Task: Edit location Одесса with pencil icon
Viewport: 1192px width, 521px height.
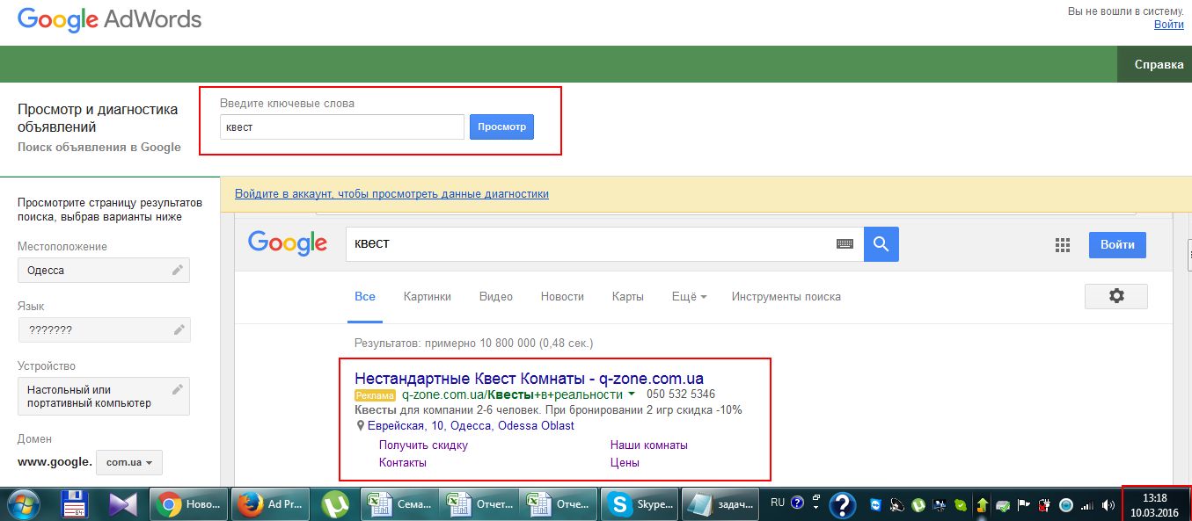Action: (x=178, y=271)
